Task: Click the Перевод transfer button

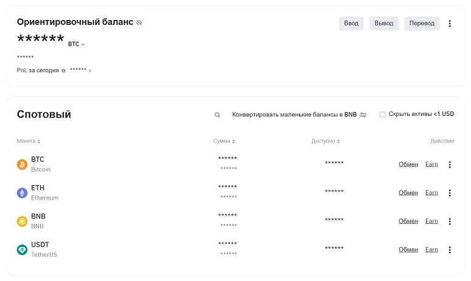Action: 422,23
